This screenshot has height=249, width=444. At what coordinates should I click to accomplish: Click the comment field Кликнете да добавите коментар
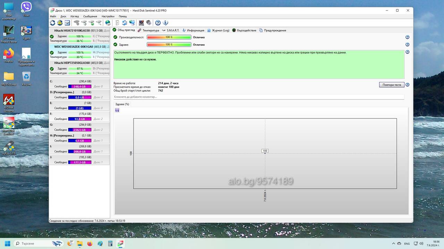click(259, 97)
